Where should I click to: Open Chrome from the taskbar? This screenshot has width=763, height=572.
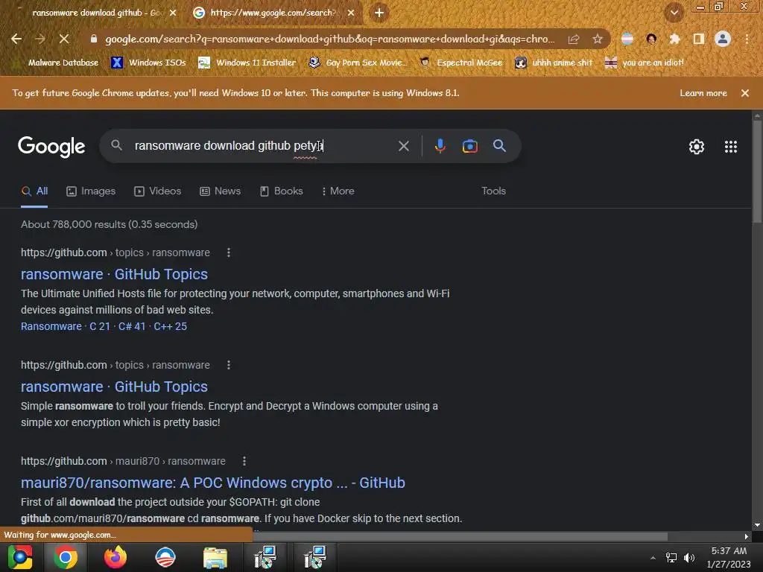66,557
